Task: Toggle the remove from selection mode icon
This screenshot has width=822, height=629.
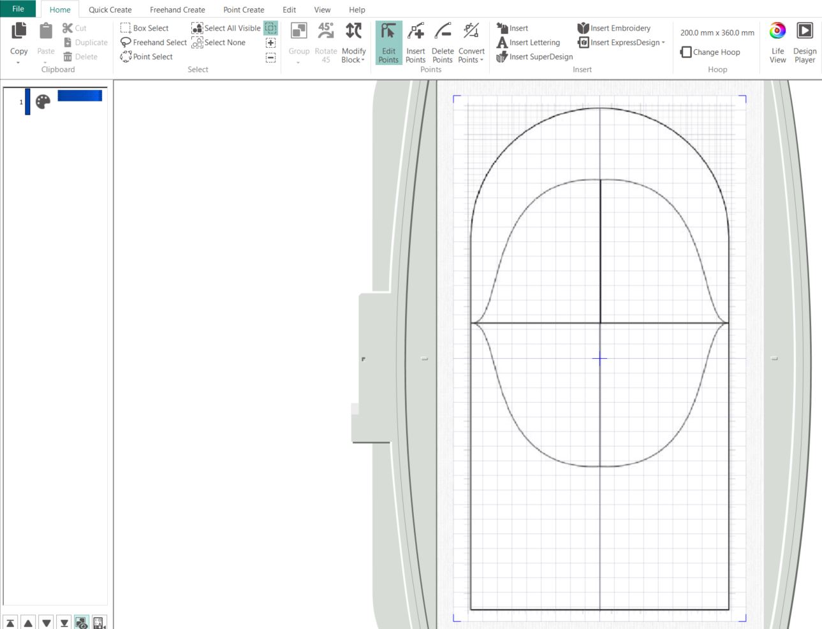Action: [270, 57]
